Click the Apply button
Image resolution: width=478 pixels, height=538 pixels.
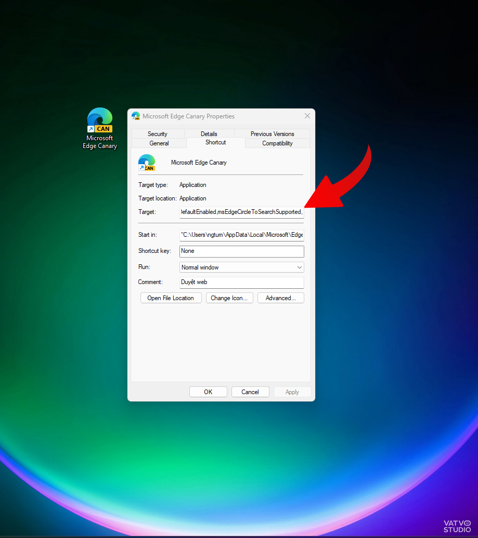pyautogui.click(x=292, y=392)
